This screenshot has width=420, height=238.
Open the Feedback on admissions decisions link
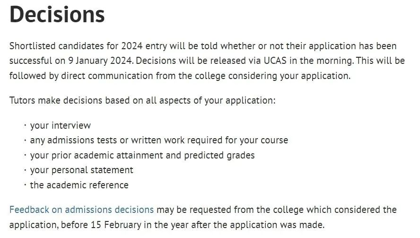pyautogui.click(x=81, y=209)
